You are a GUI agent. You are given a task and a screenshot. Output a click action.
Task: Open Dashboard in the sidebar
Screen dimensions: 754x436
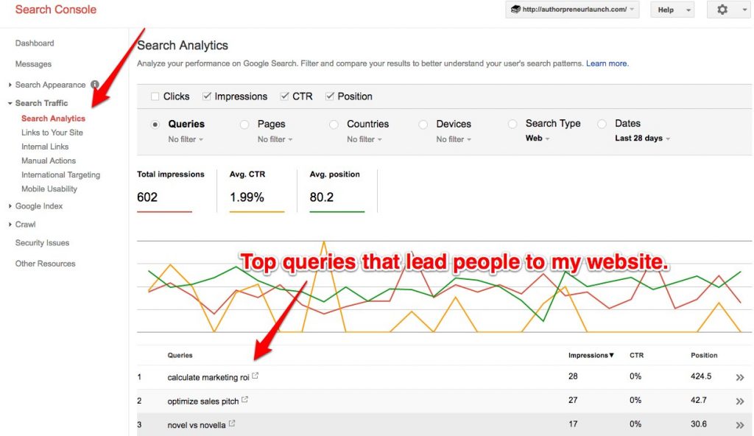pos(35,43)
